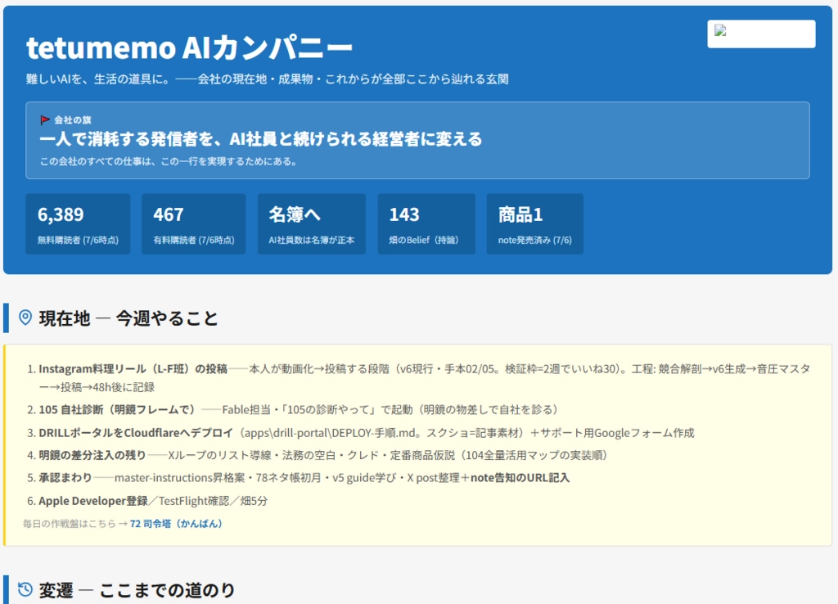
Task: Click the history clock icon next to 変遷
Action: (25, 589)
